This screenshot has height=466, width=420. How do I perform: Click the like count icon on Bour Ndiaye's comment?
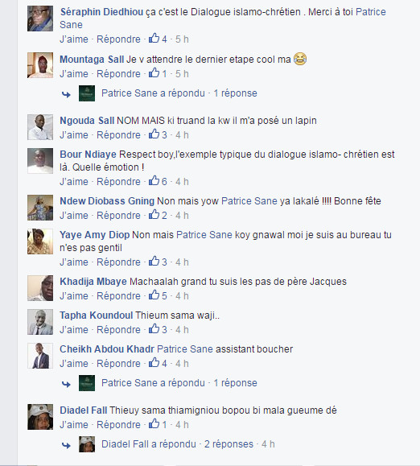coord(154,181)
